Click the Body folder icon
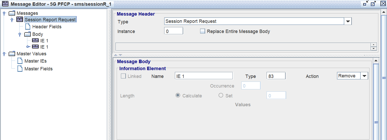The width and height of the screenshot is (387, 140). click(x=28, y=34)
